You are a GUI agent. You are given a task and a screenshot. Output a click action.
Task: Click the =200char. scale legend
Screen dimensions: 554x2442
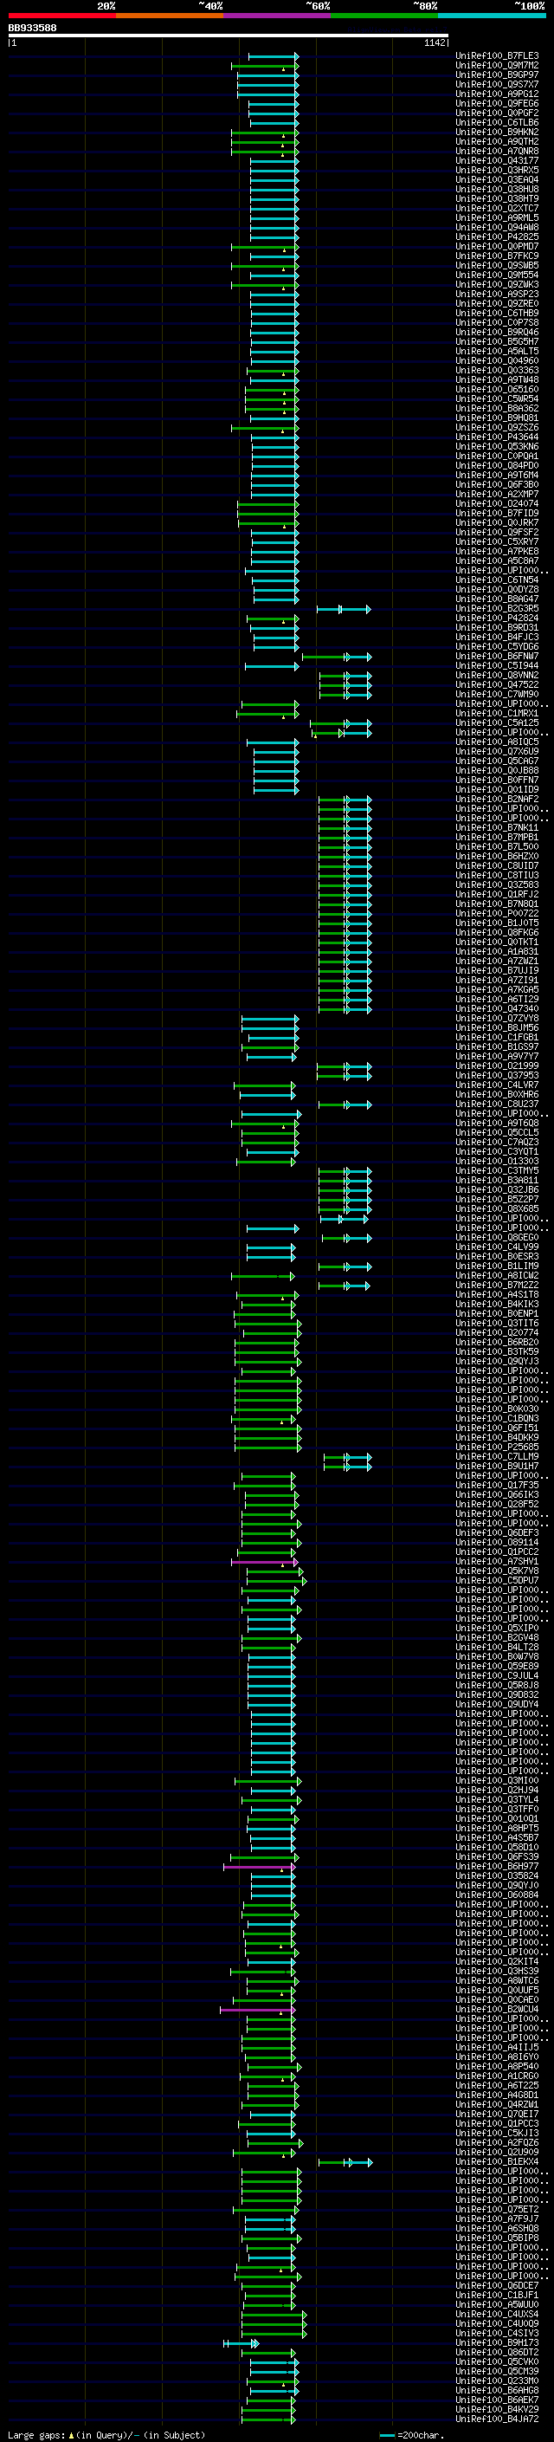pos(411,2435)
